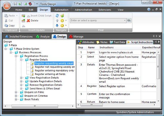
Task: Click the binoculars Find icon
Action: point(129,21)
